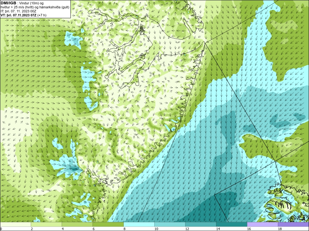Click the IT: þri. 07. 11. 2023 00Z line
Viewport: 309px width, 231px height.
pos(18,11)
